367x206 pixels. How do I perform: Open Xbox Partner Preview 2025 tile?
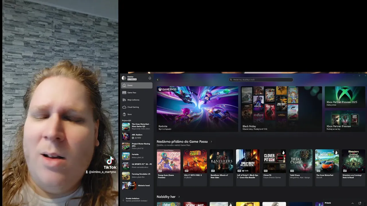coord(345,97)
